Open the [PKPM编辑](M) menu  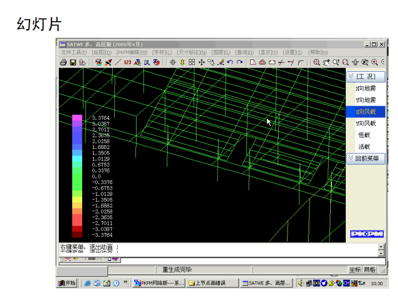pos(132,52)
